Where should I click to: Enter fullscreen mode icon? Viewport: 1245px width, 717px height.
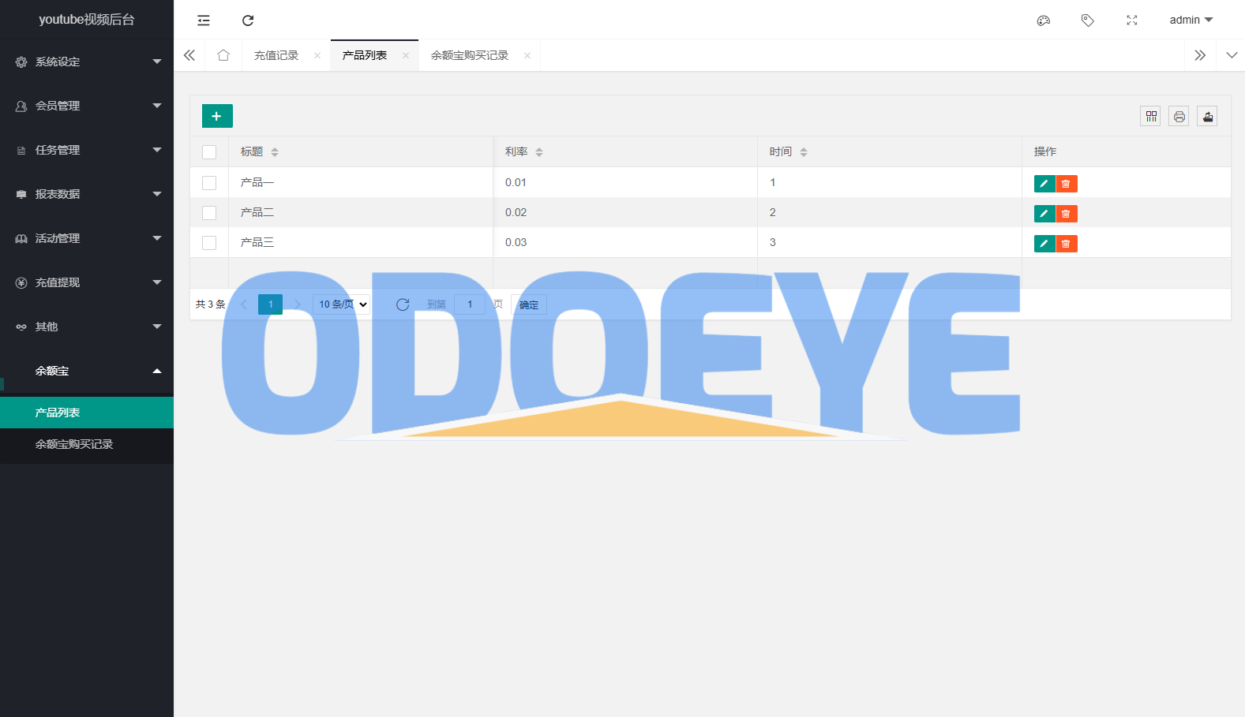[x=1132, y=21]
